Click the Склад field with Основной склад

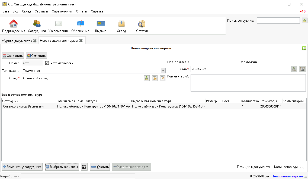pos(82,78)
